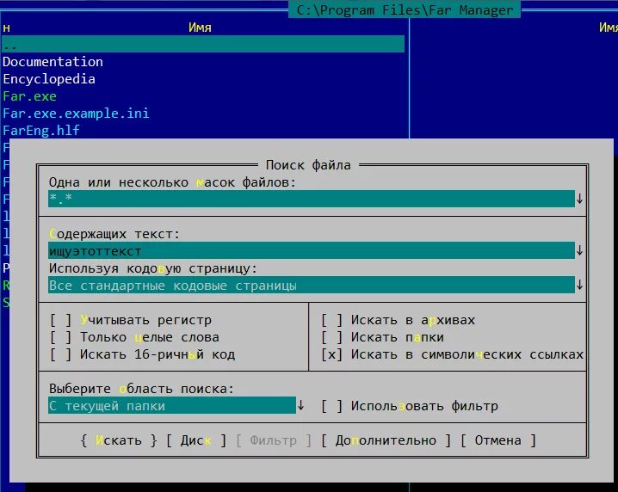
Task: Click the Отмена button
Action: [x=498, y=440]
